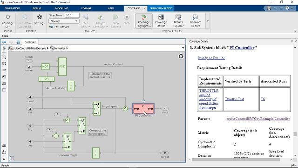Screen dimensions: 298x168
Task: Open Coverage Details
Action: [161, 21]
